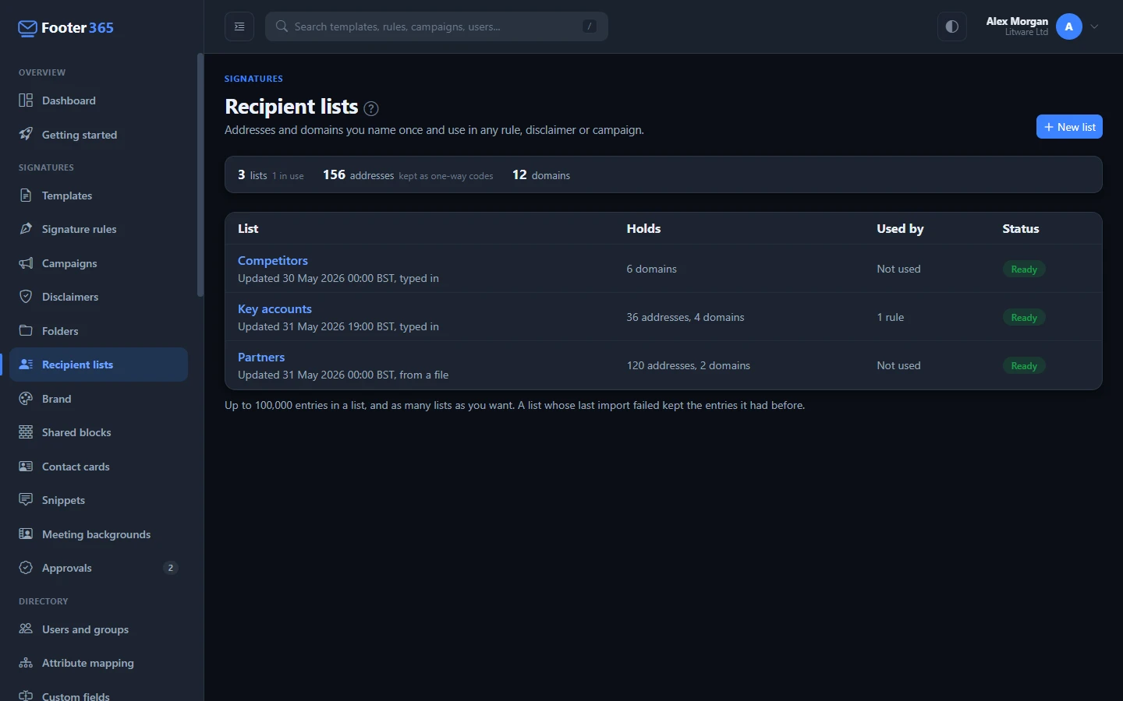Click the Approvals checkmark icon
The height and width of the screenshot is (701, 1123).
[26, 568]
